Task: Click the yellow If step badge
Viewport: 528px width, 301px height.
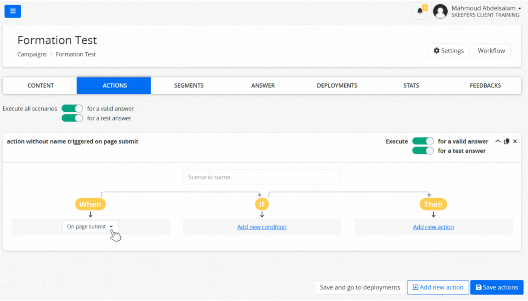Action: [262, 204]
